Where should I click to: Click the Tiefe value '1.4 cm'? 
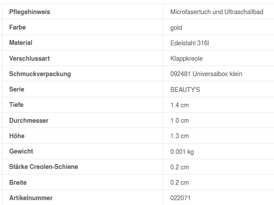pyautogui.click(x=179, y=105)
